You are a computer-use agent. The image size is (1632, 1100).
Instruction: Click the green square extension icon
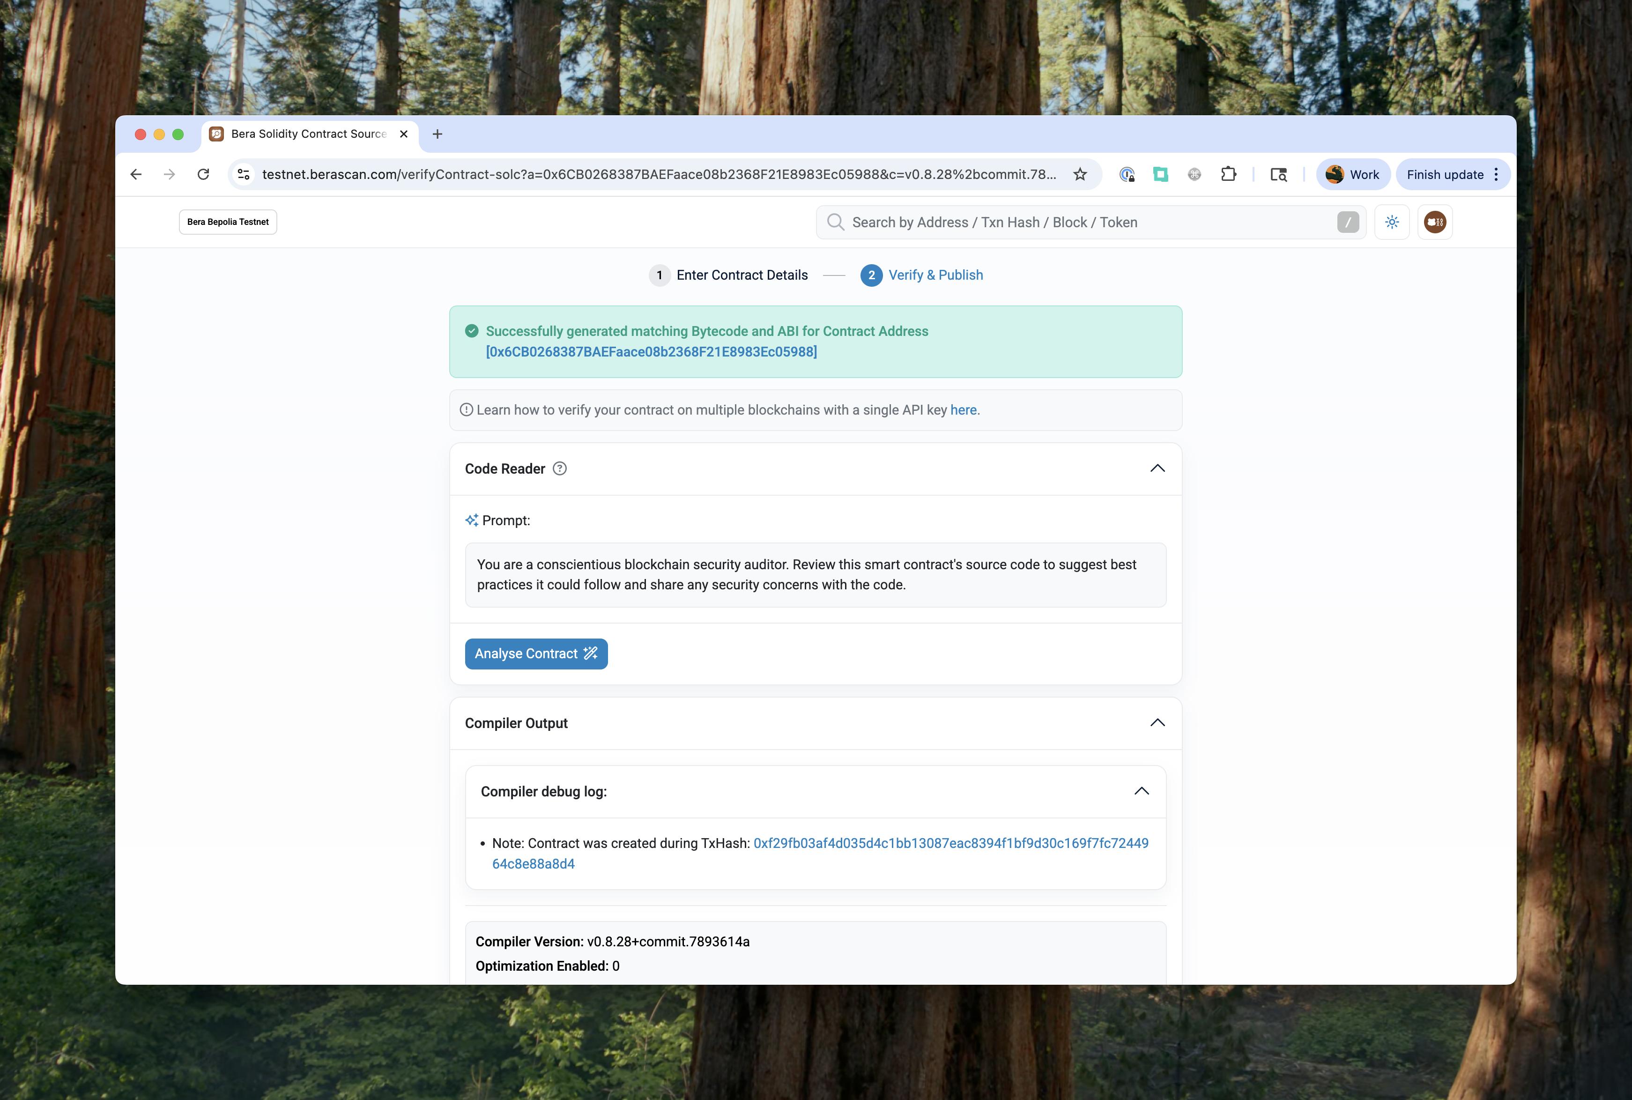[x=1160, y=175]
